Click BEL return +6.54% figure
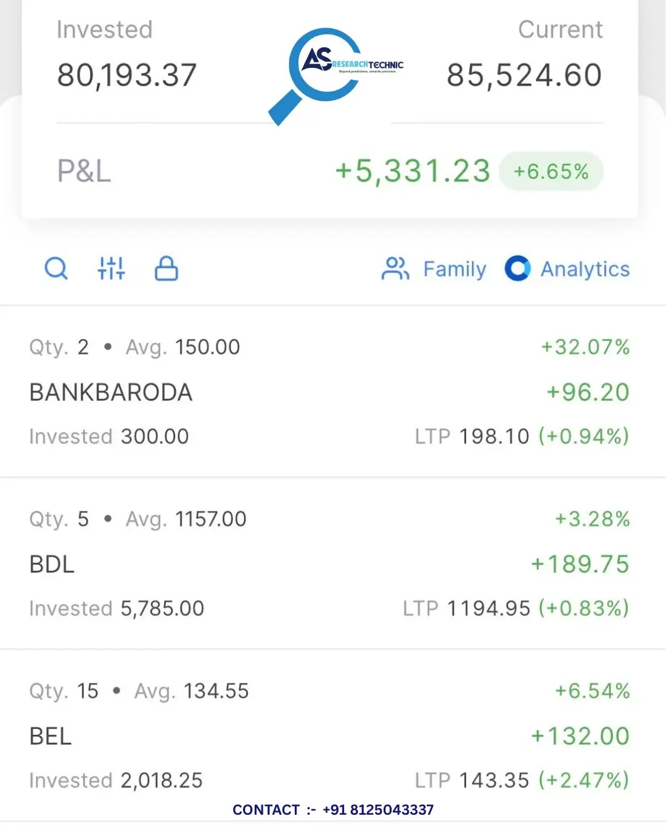This screenshot has width=666, height=832. click(592, 691)
